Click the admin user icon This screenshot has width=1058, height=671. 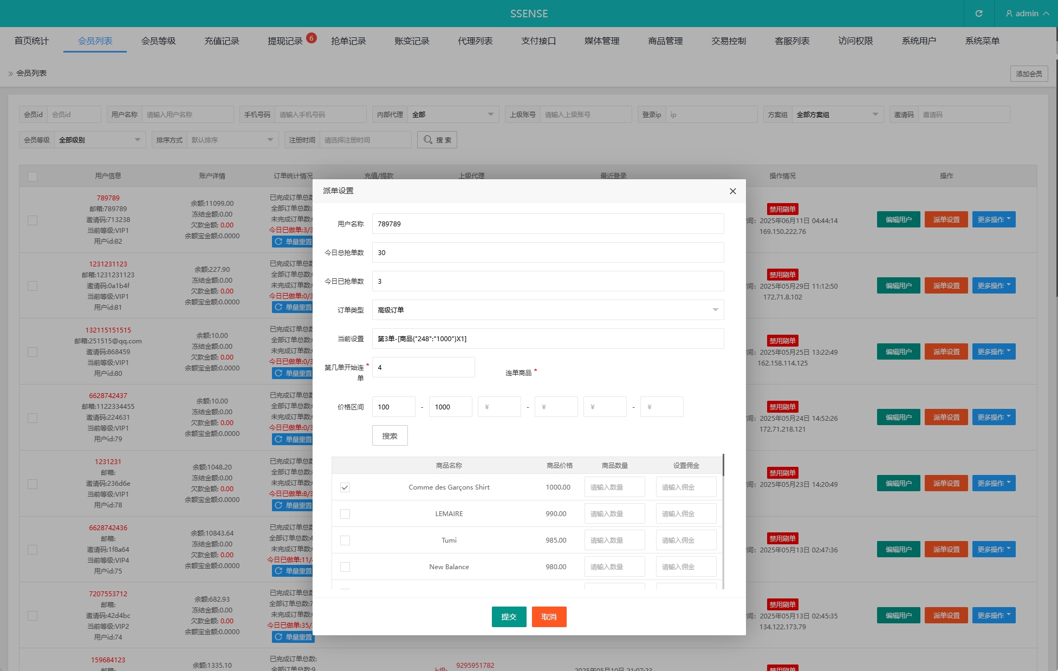pyautogui.click(x=1009, y=14)
